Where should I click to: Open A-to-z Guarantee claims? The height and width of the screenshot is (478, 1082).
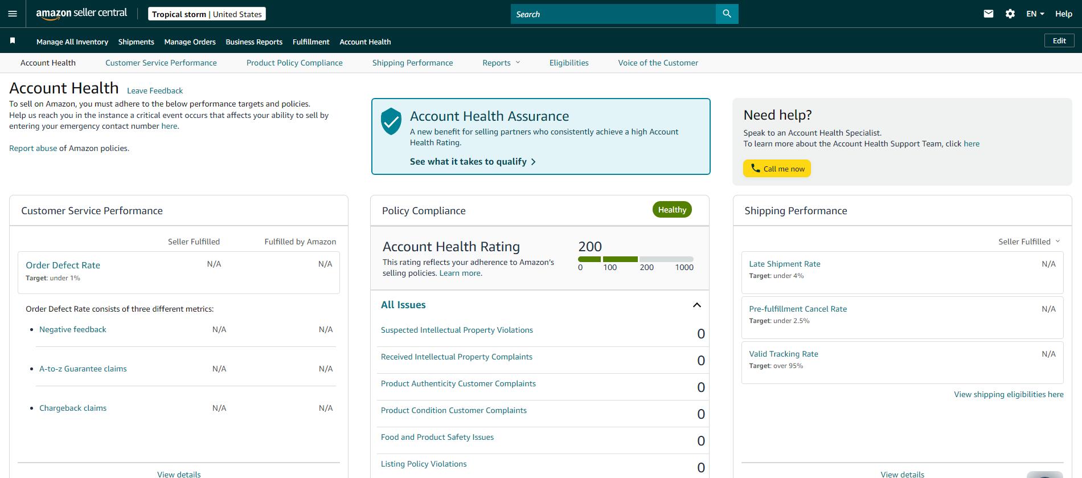[x=83, y=369]
